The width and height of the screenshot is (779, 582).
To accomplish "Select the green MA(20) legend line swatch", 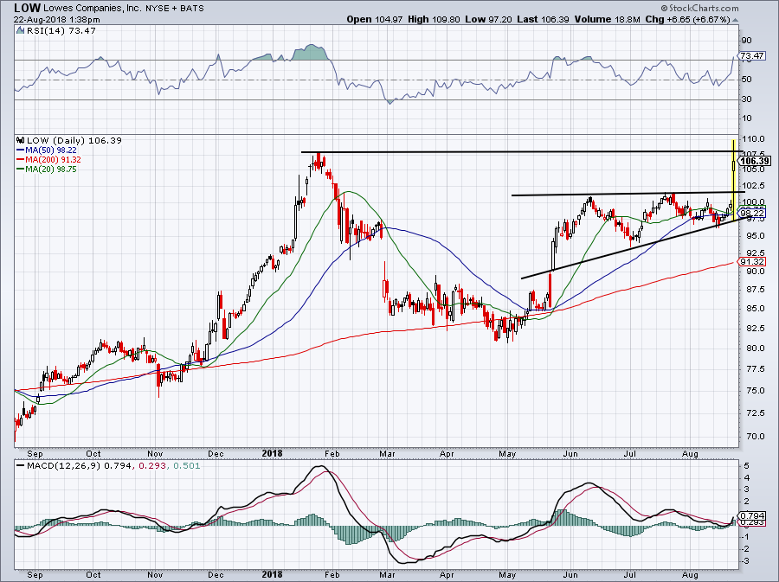I will 21,169.
